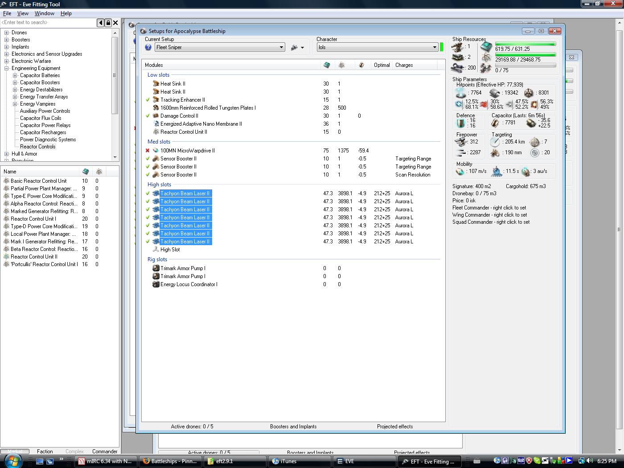The width and height of the screenshot is (624, 468).
Task: Switch to the Commander tab
Action: point(105,452)
